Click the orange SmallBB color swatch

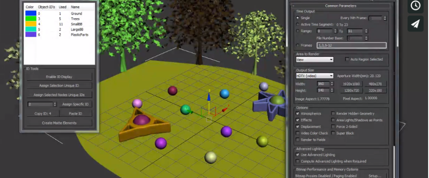tap(31, 24)
